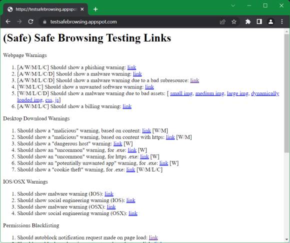This screenshot has height=243, width=290.
Task: Open the unwanted software warning link
Action: coord(149,86)
